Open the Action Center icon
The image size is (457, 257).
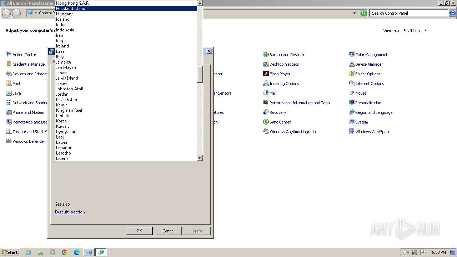click(9, 55)
